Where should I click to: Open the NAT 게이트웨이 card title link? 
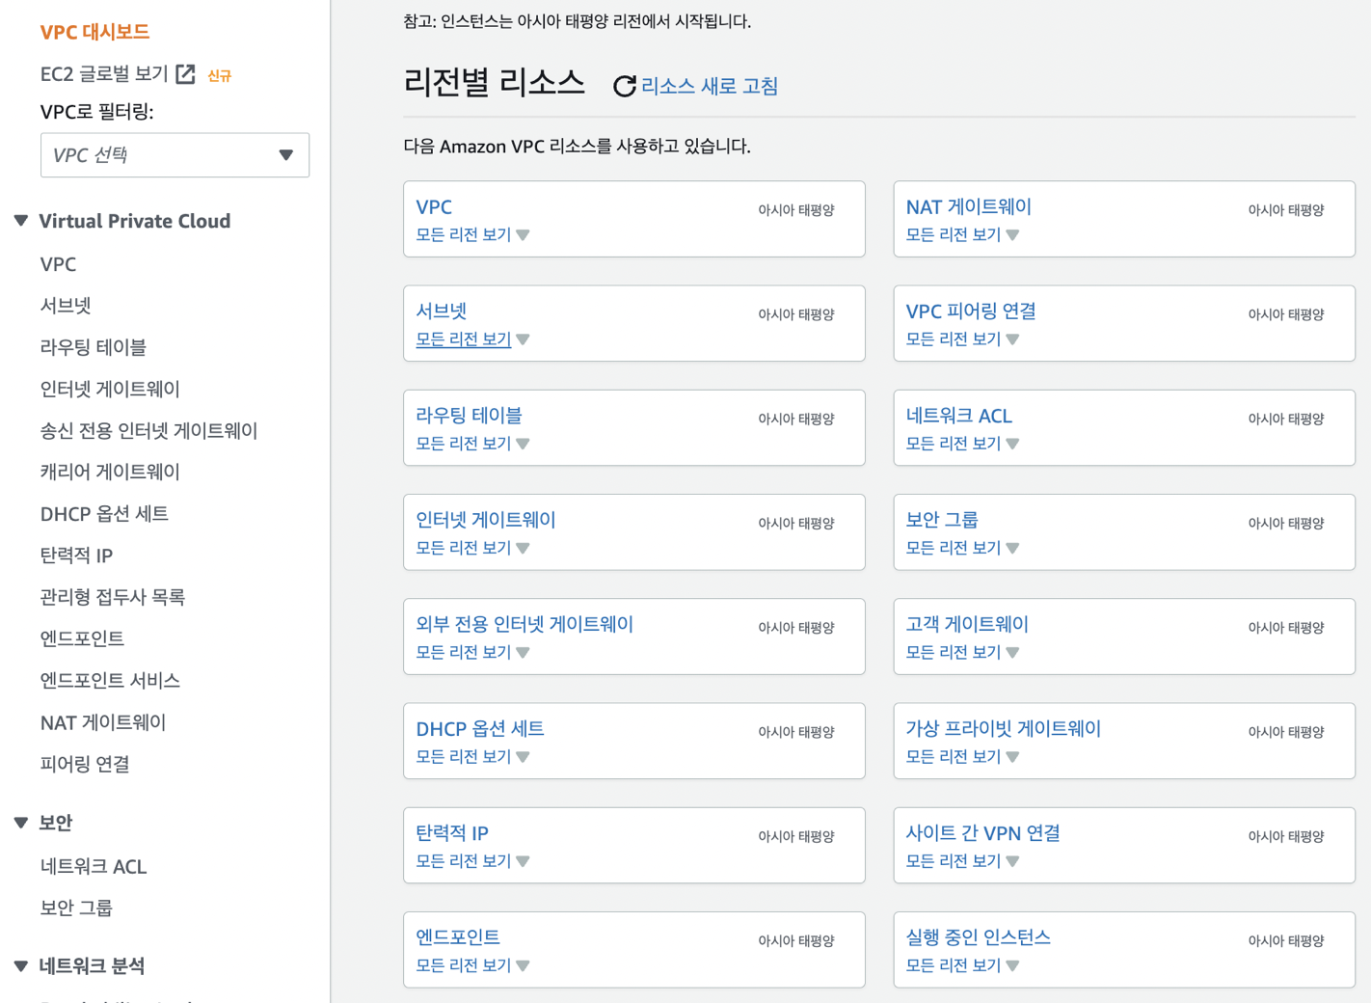click(x=969, y=206)
